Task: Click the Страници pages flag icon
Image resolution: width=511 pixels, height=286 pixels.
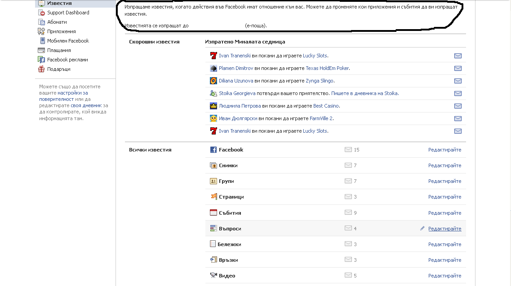Action: point(213,197)
